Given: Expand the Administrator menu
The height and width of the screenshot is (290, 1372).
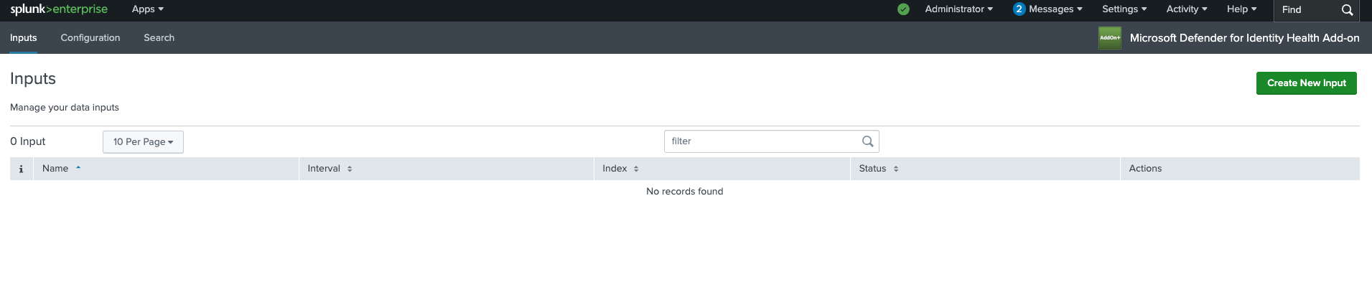Looking at the screenshot, I should click(958, 9).
